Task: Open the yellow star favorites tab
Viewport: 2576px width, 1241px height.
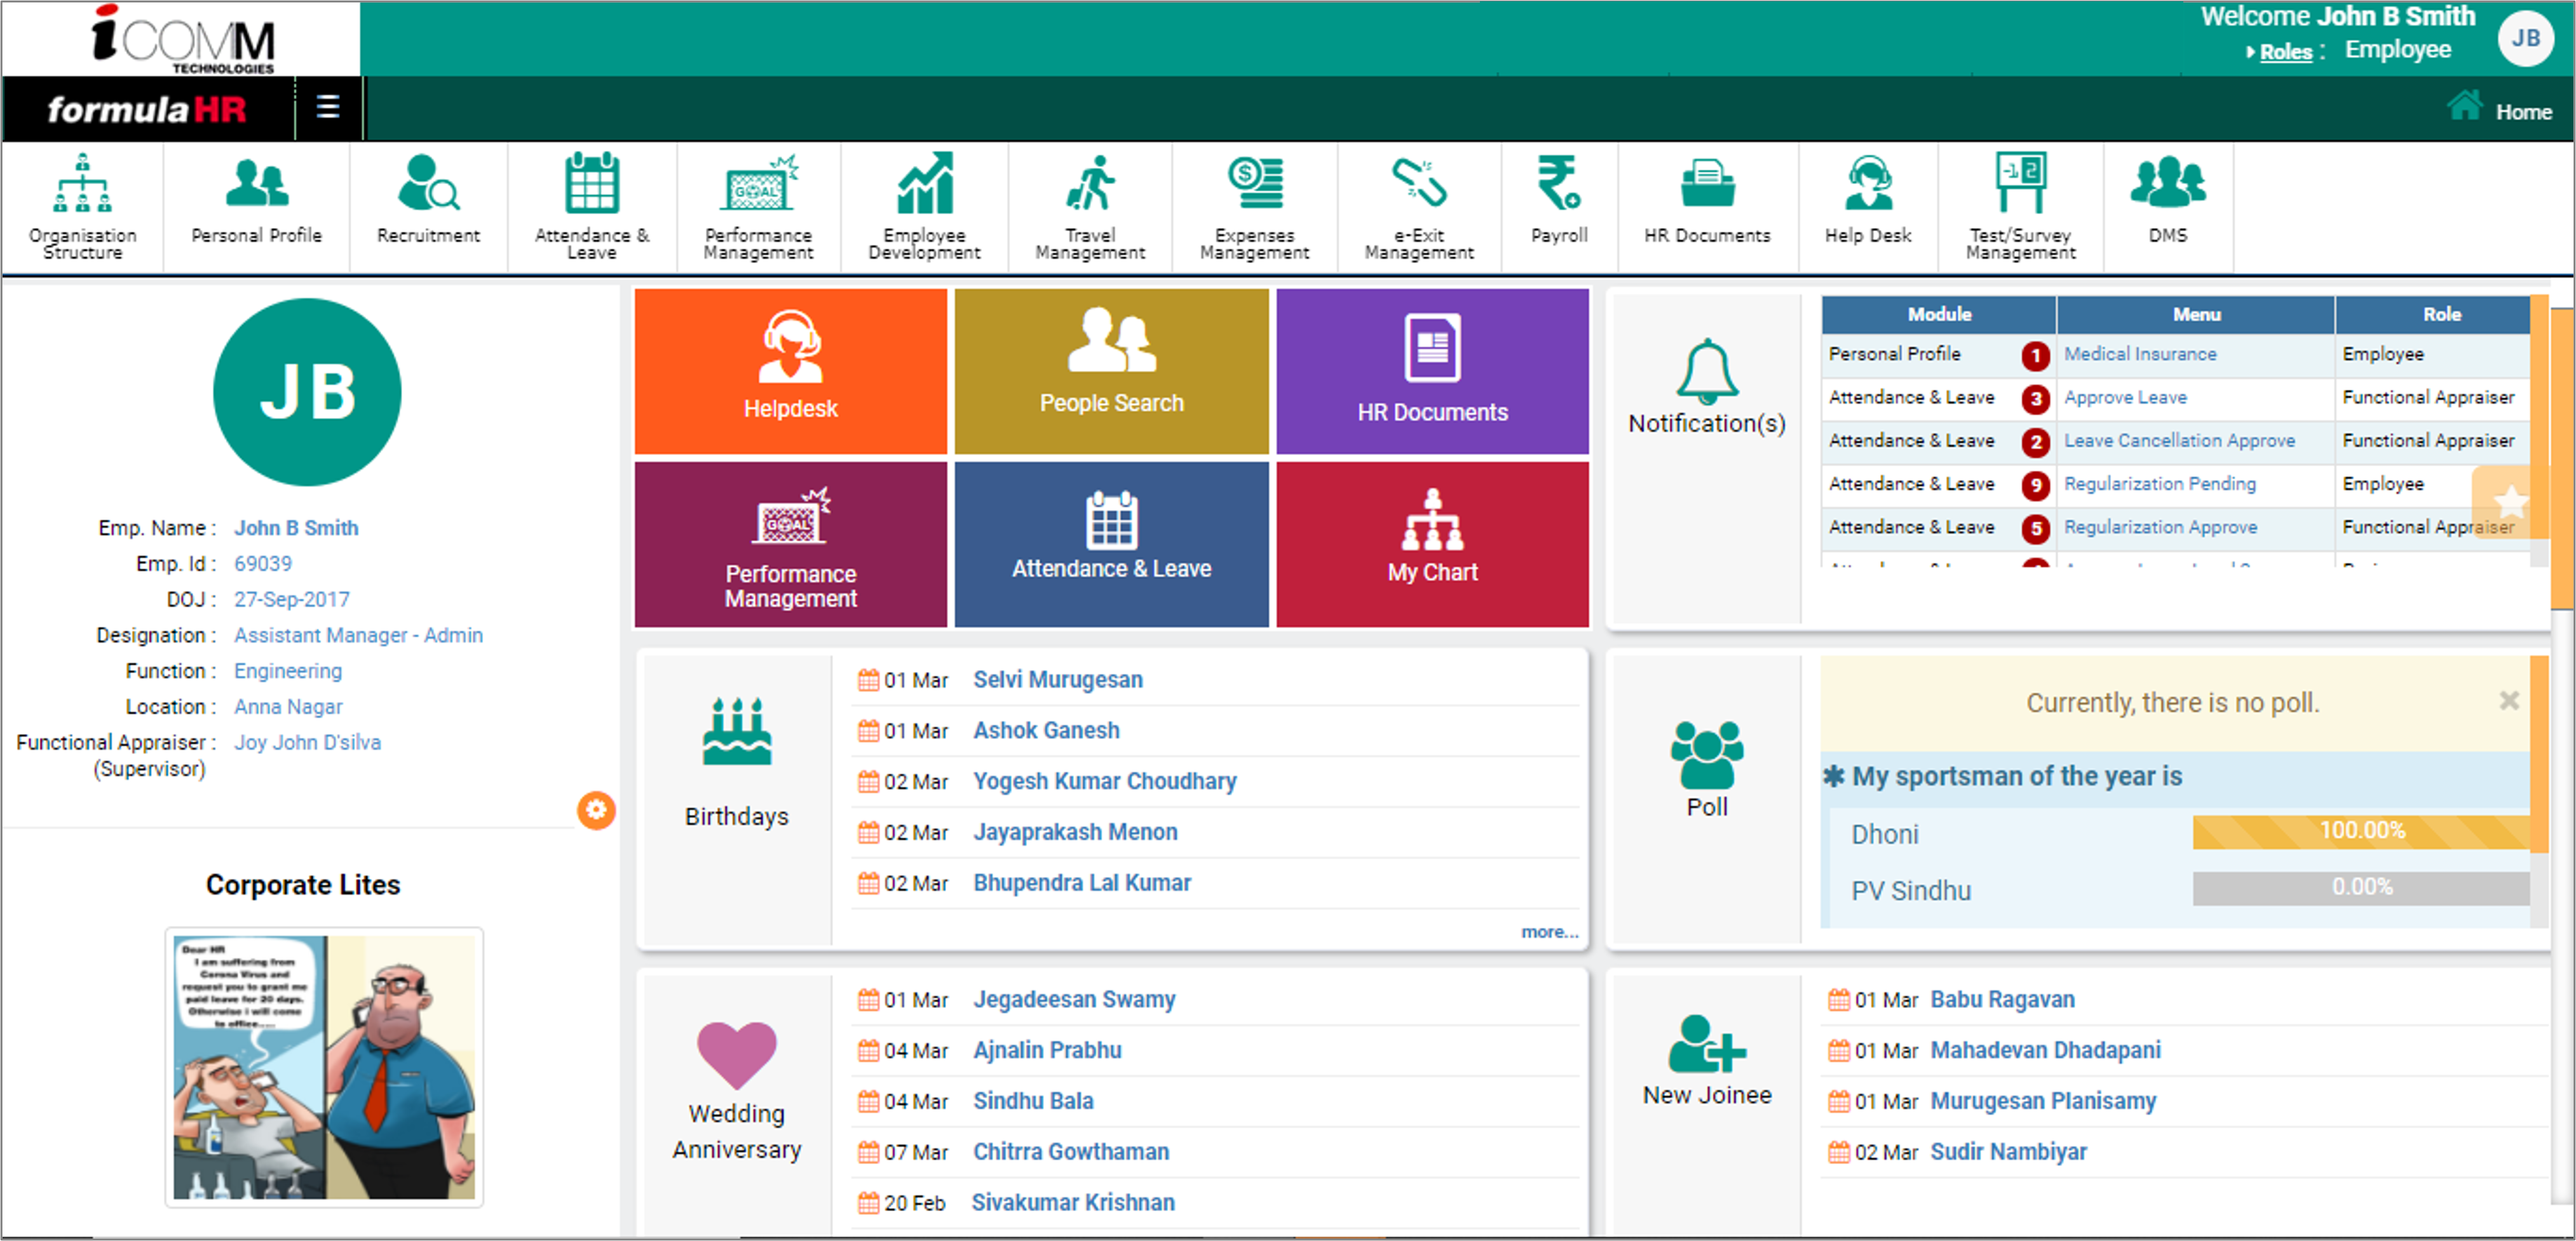Action: pos(2510,500)
